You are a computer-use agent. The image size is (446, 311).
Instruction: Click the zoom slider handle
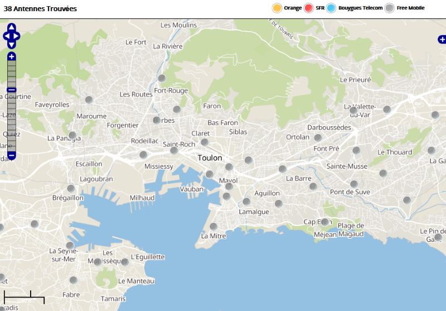(11, 90)
